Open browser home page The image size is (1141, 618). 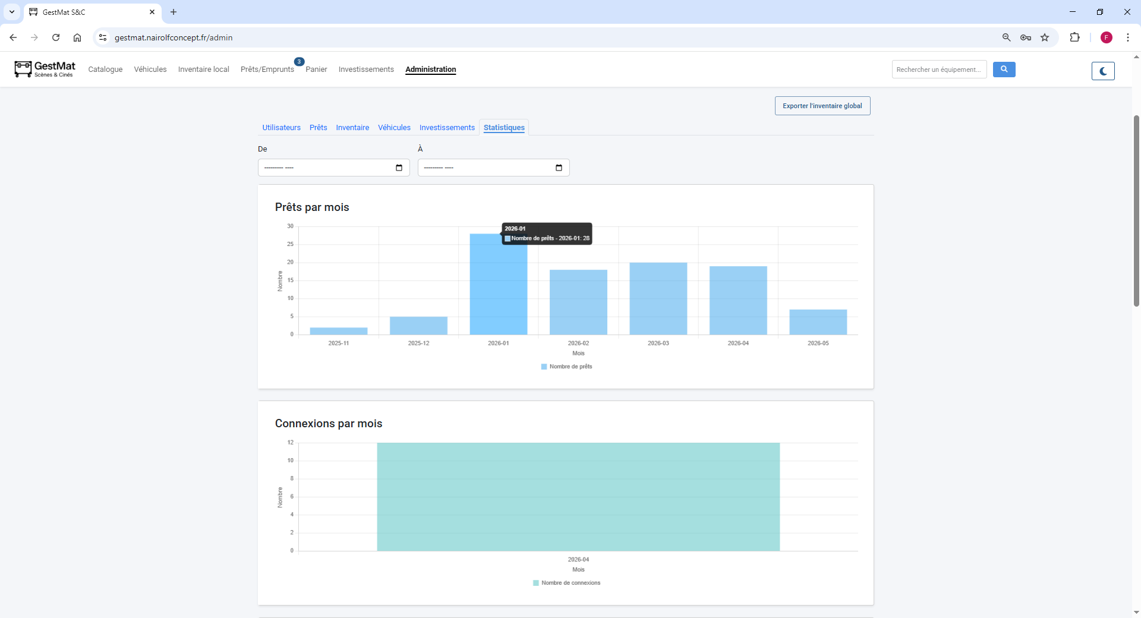77,37
